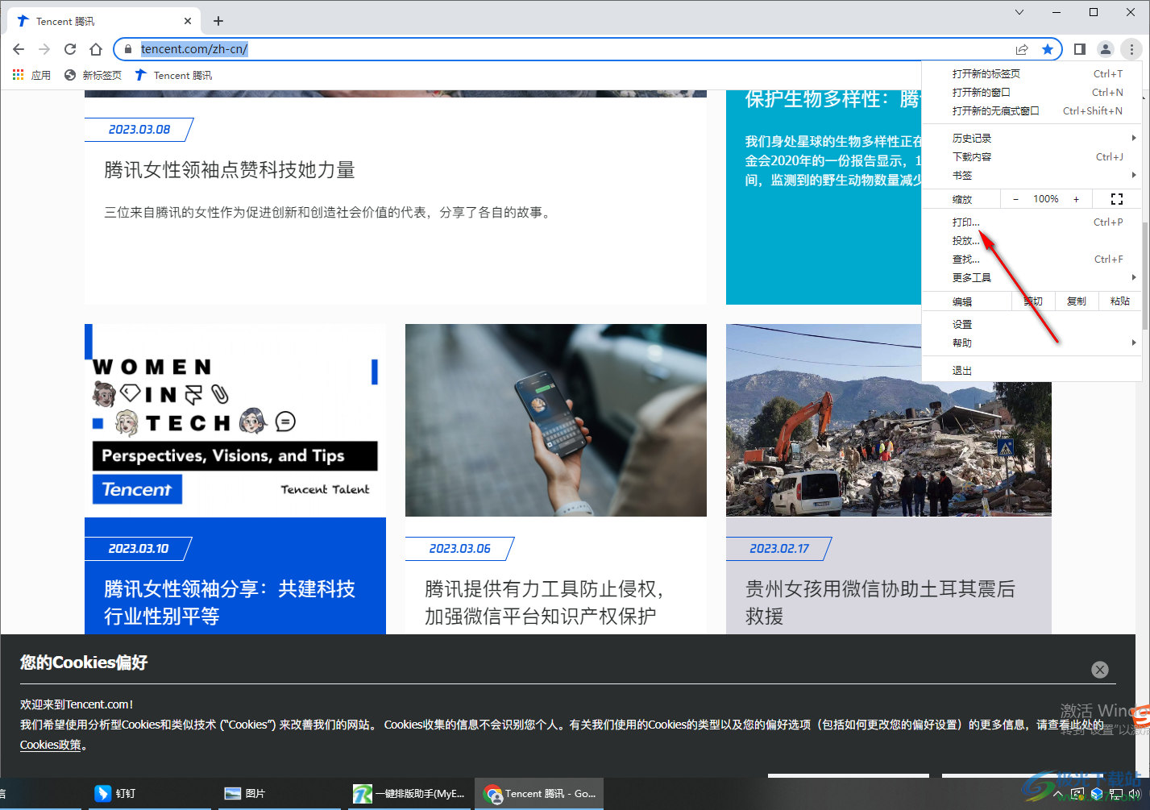
Task: Bookmark this page star icon
Action: [x=1048, y=49]
